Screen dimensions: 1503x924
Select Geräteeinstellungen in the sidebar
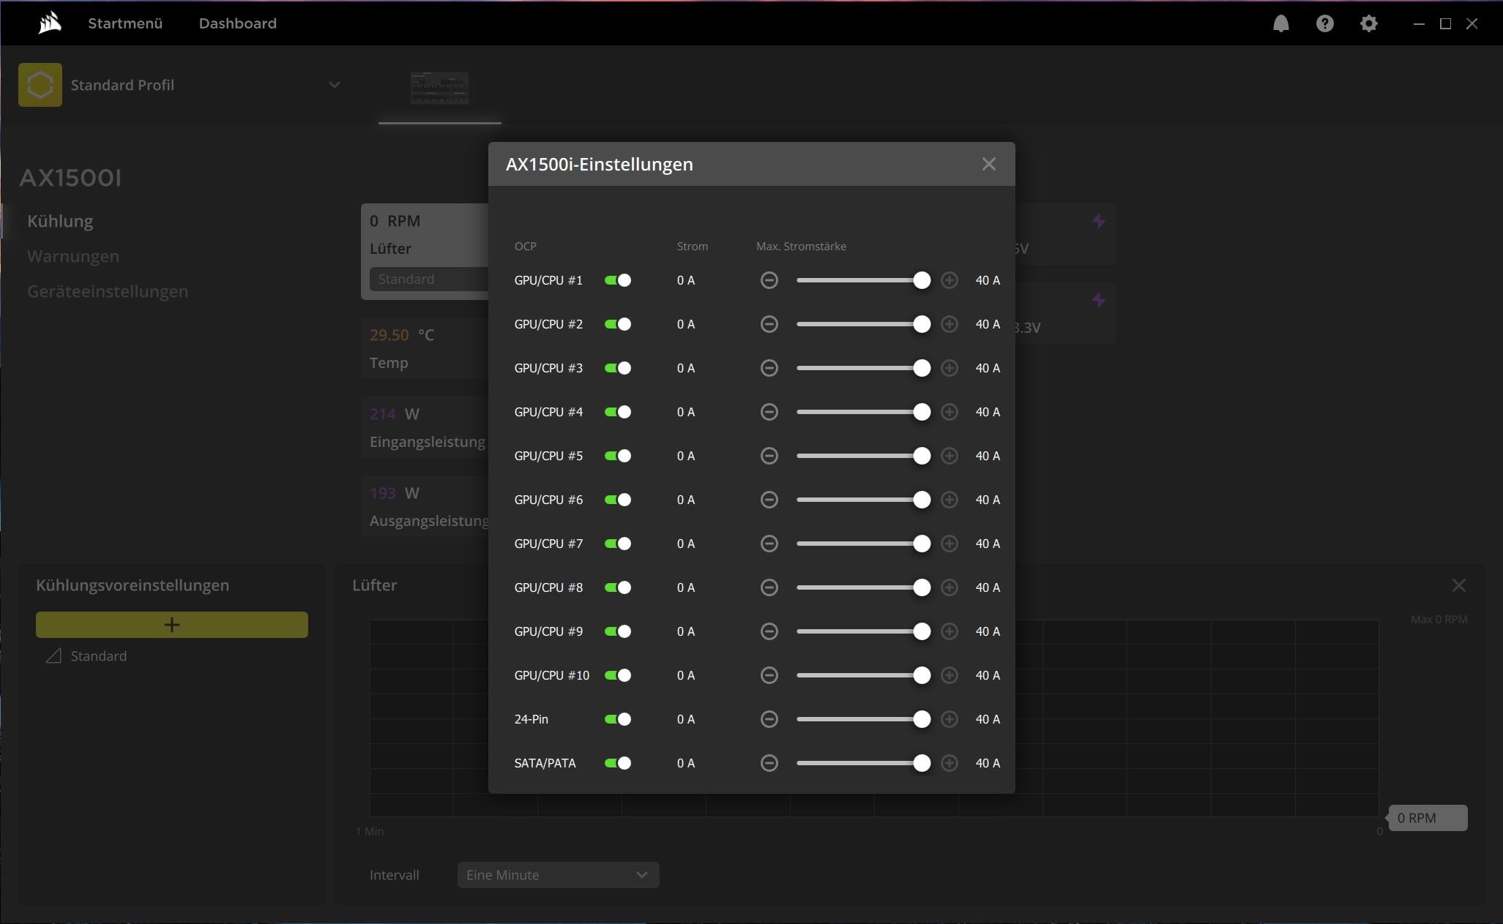coord(108,291)
